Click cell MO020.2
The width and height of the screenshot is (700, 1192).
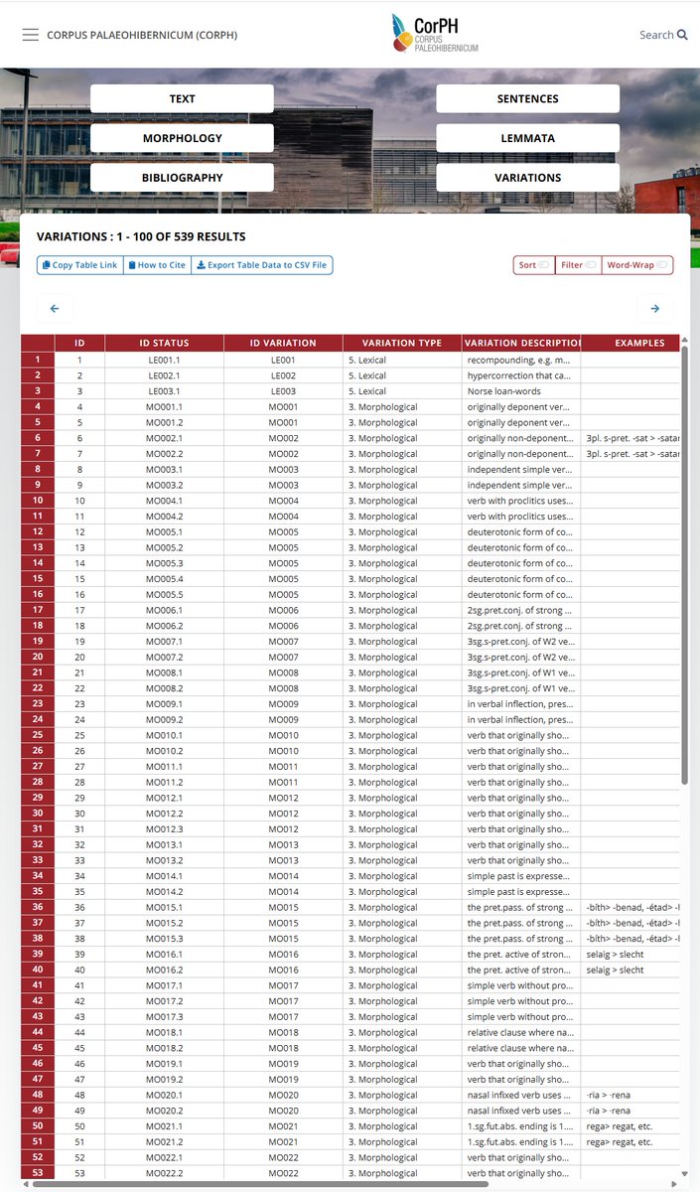pyautogui.click(x=164, y=1111)
